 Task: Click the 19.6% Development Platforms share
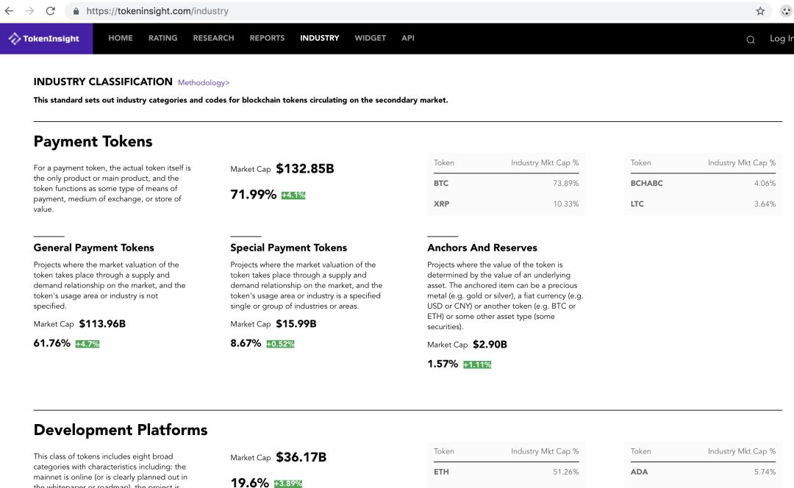[x=250, y=483]
